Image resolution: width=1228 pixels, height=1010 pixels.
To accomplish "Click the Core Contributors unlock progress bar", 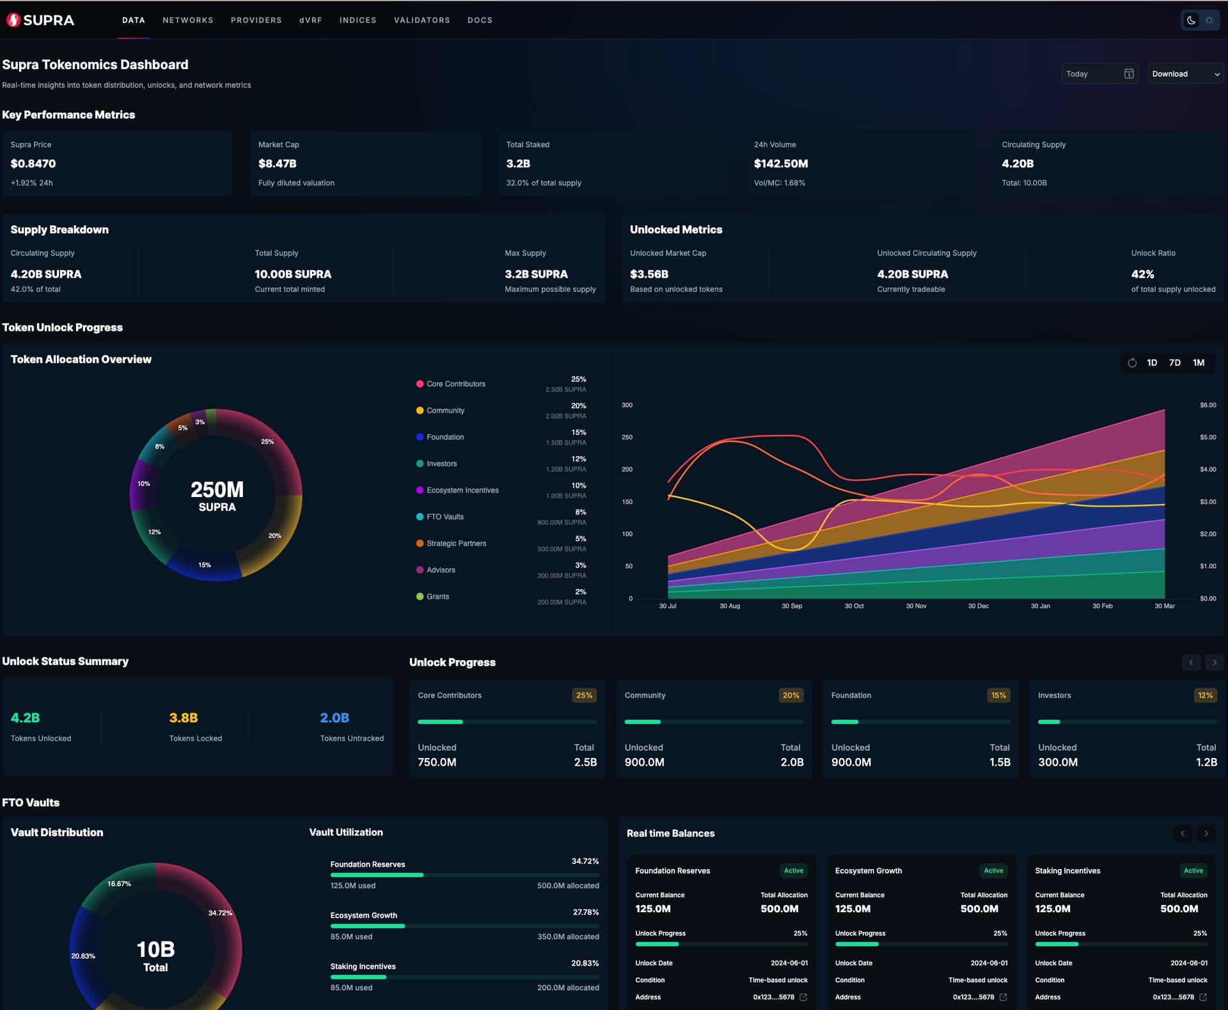I will pos(507,722).
